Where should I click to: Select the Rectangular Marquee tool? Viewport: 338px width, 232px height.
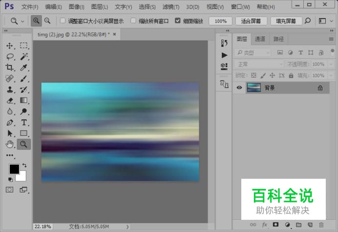[24, 45]
